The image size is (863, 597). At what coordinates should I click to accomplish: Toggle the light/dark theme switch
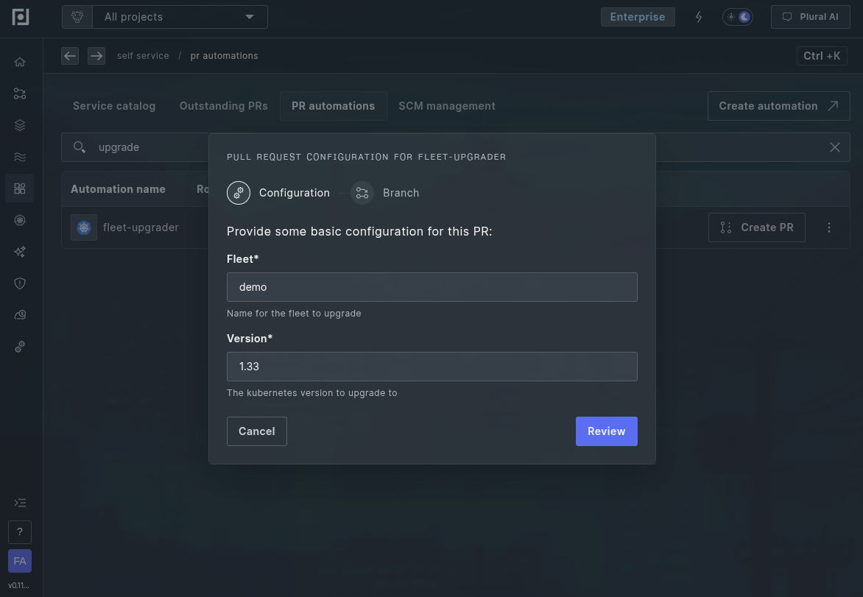tap(737, 17)
